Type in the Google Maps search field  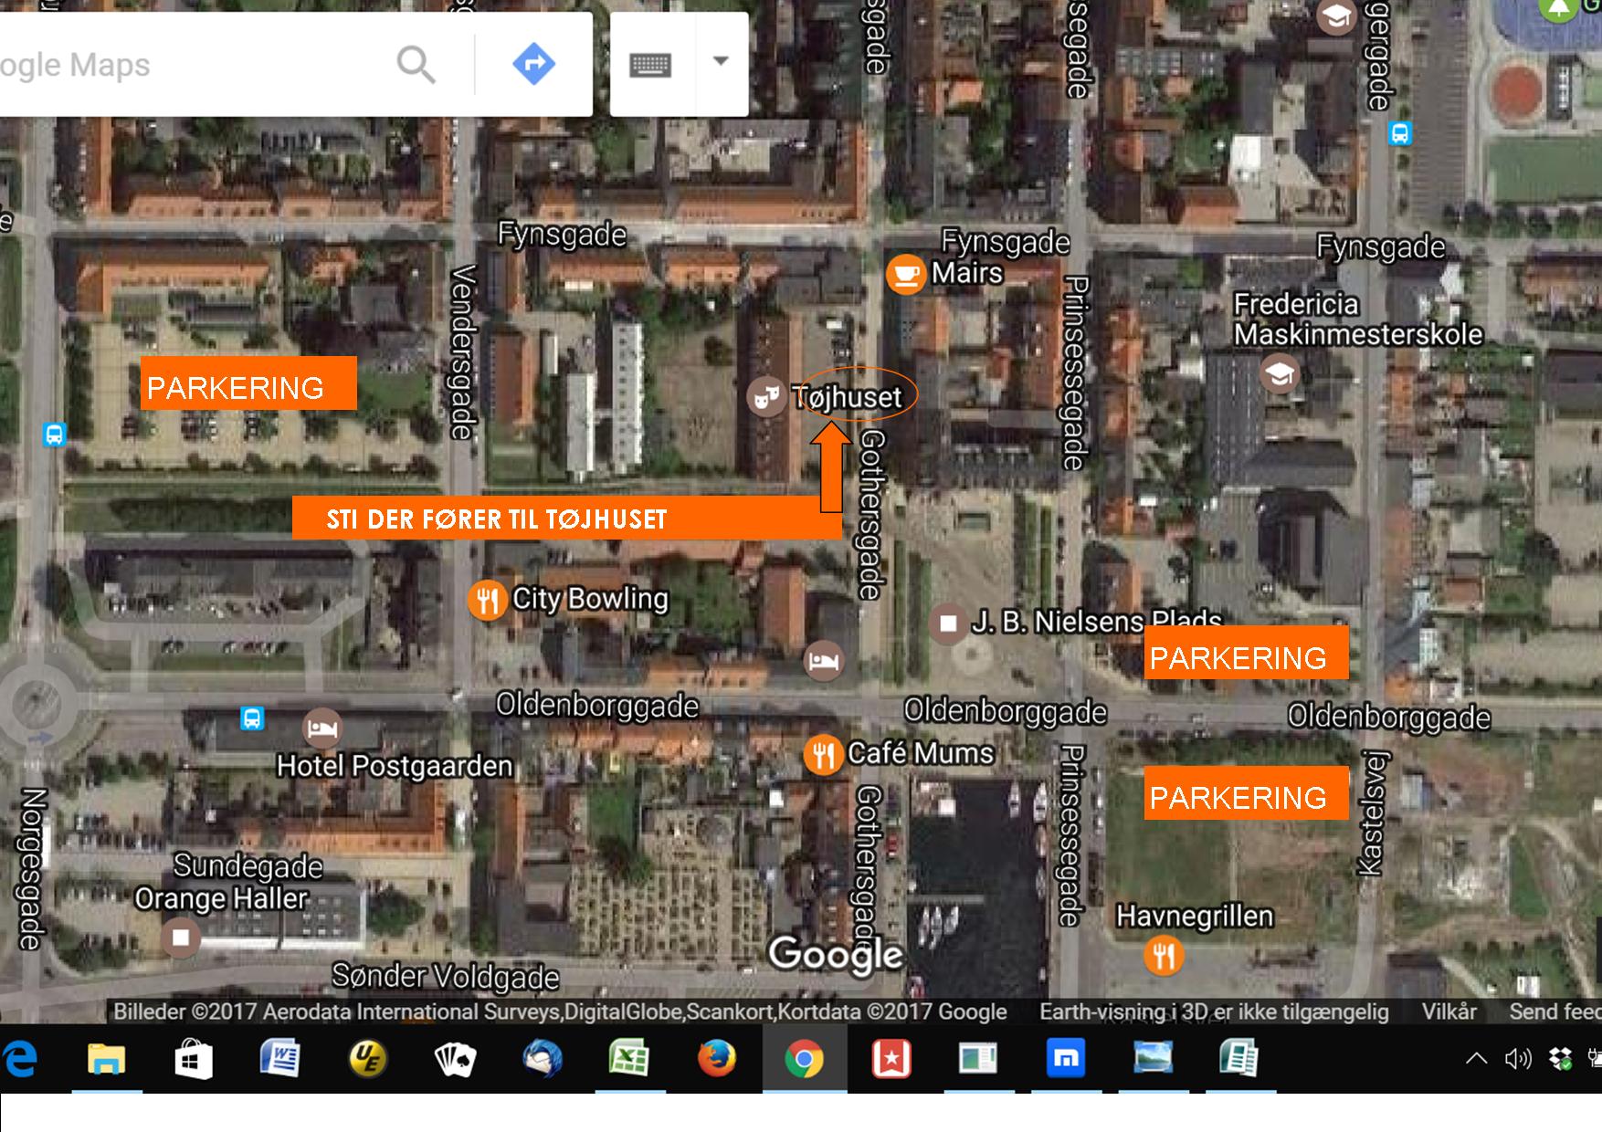(x=183, y=65)
